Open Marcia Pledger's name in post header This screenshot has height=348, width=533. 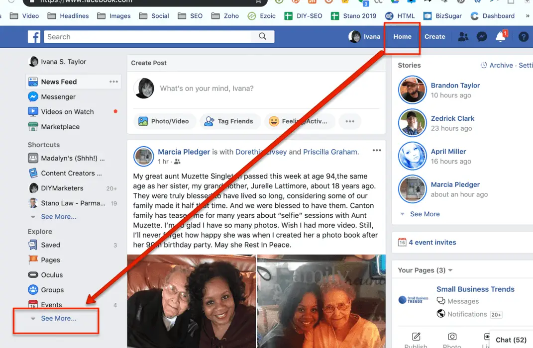184,152
